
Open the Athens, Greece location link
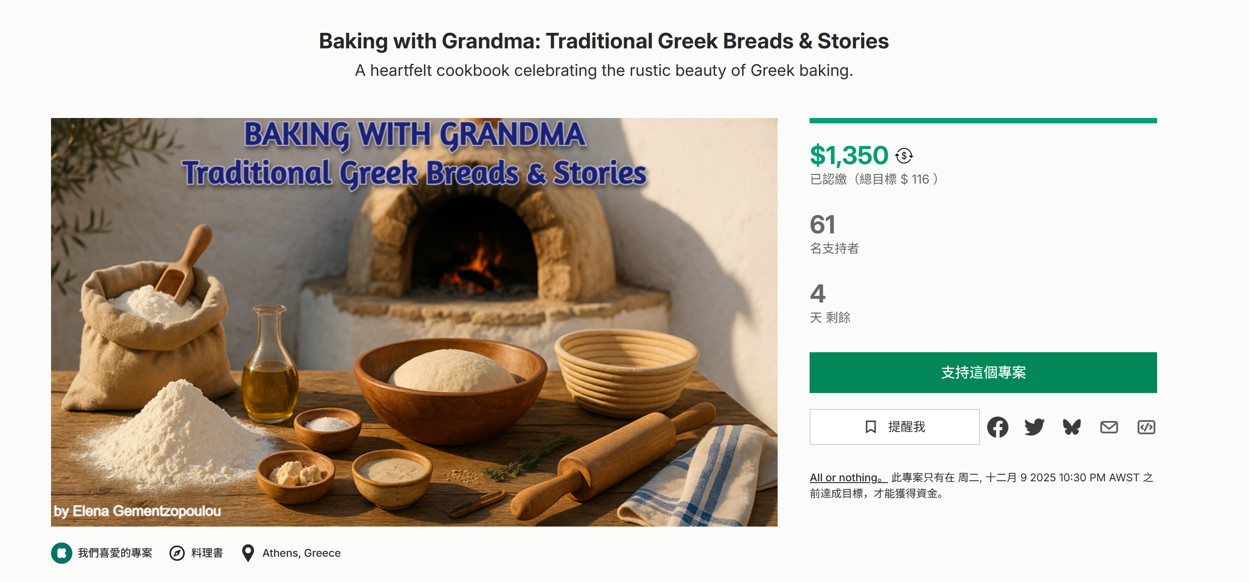tap(301, 553)
